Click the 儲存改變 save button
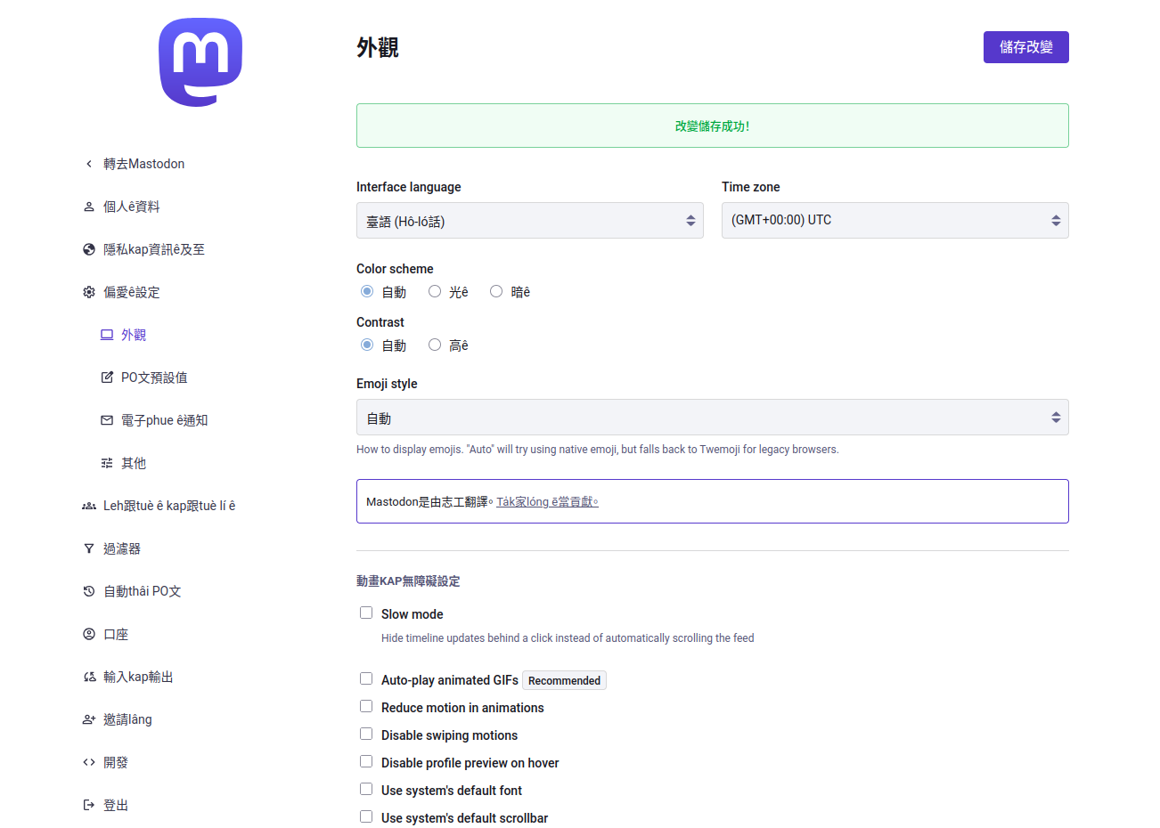Viewport: 1160px width, 828px height. tap(1025, 47)
